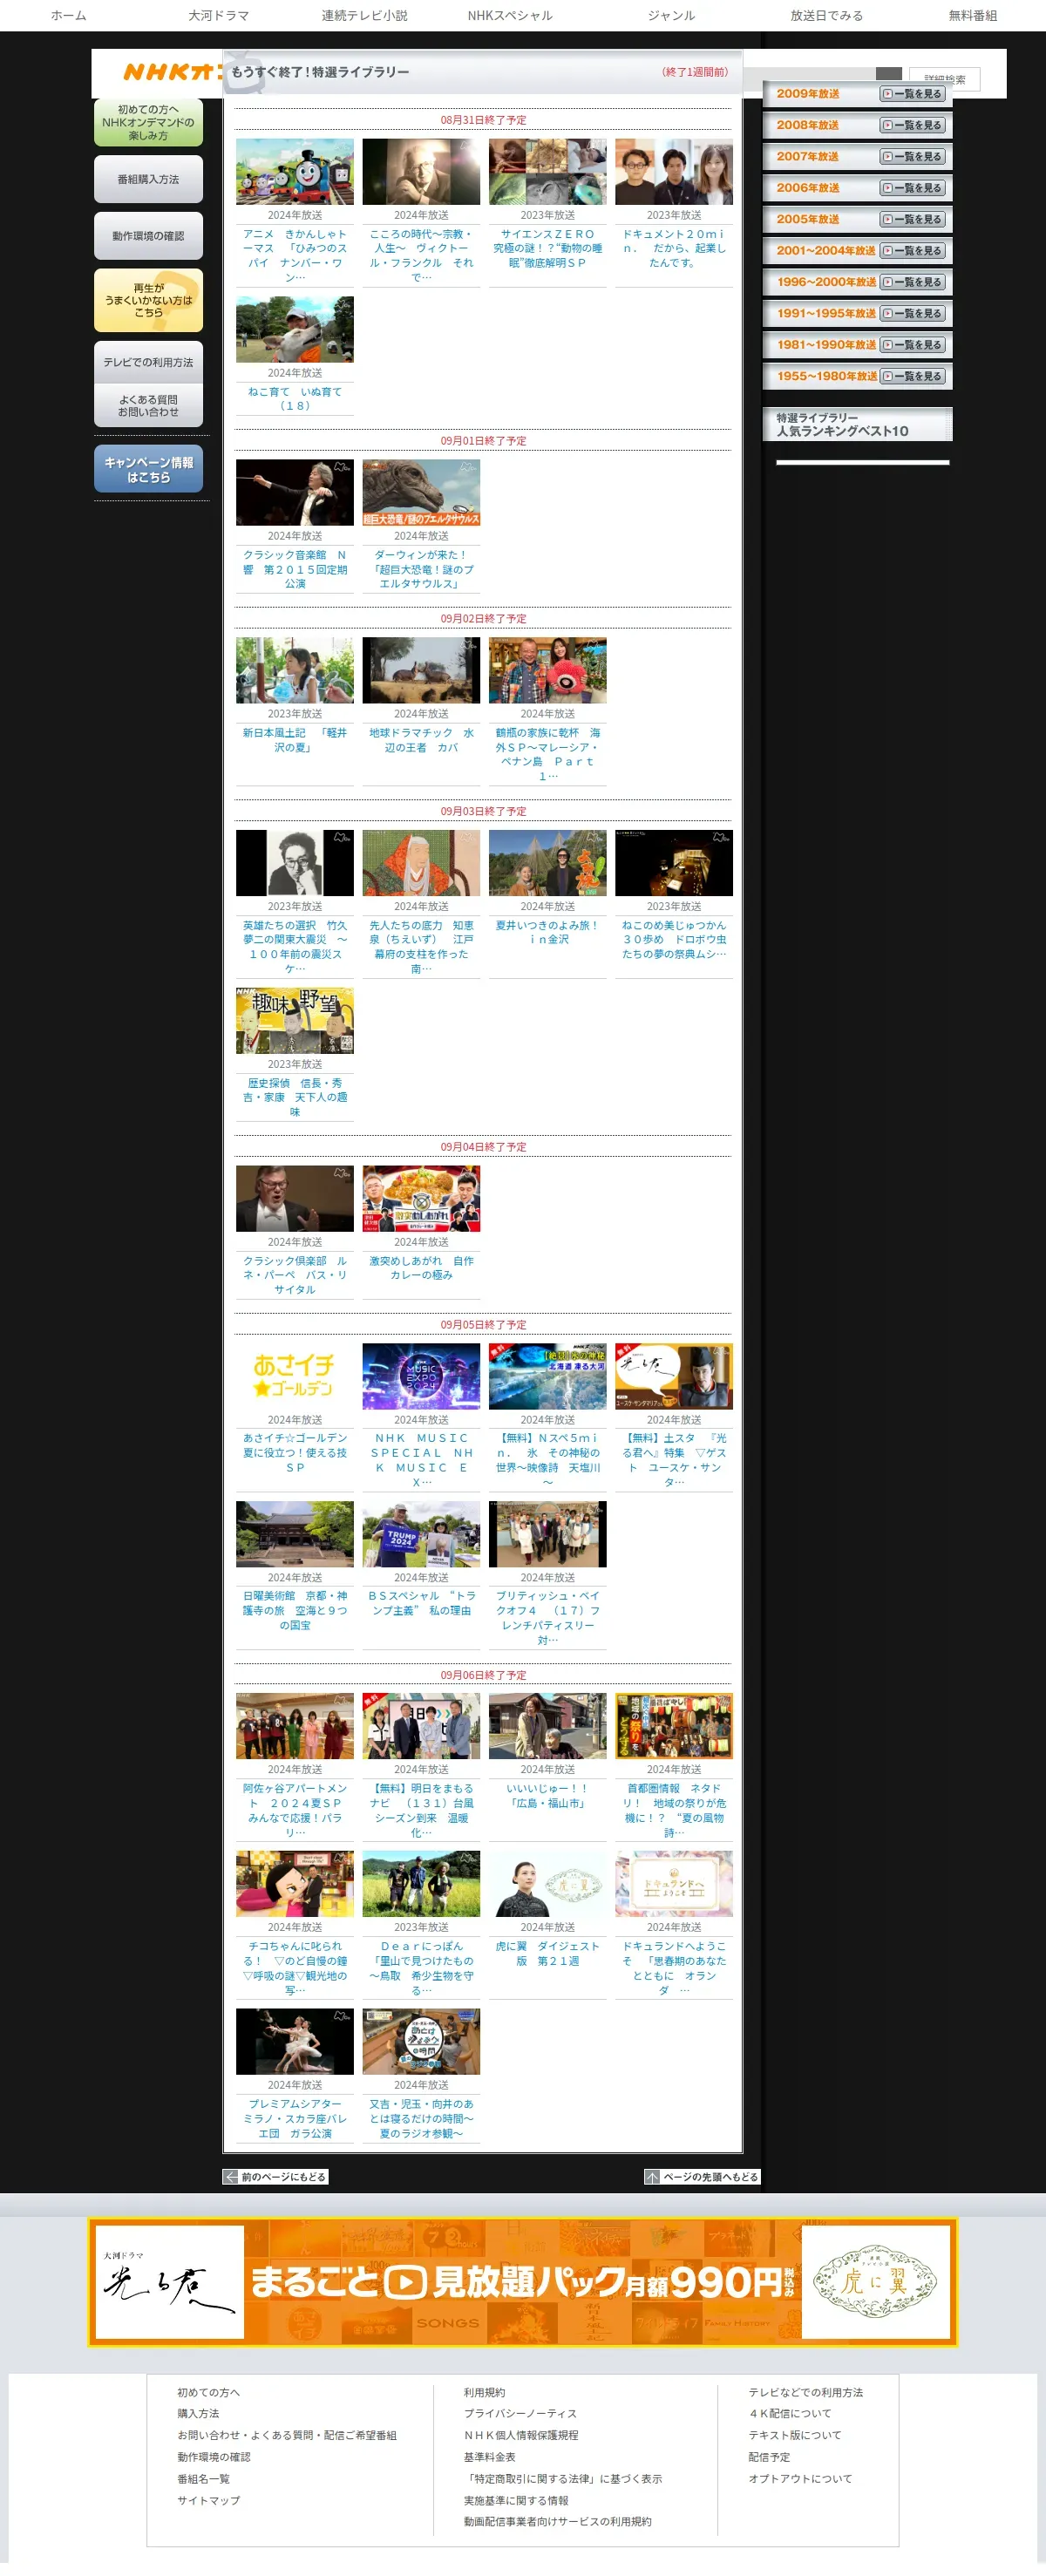Open BSスペシャル トランプ主義 thumbnail

click(x=421, y=1534)
